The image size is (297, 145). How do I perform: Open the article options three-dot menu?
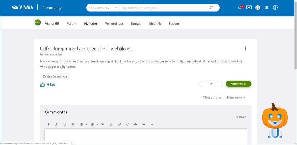[245, 49]
